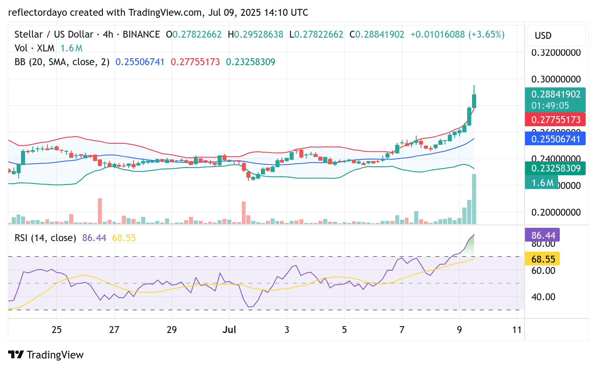Viewport: 597px width, 369px height.
Task: Click the open price value O0.27822662
Action: pyautogui.click(x=194, y=34)
